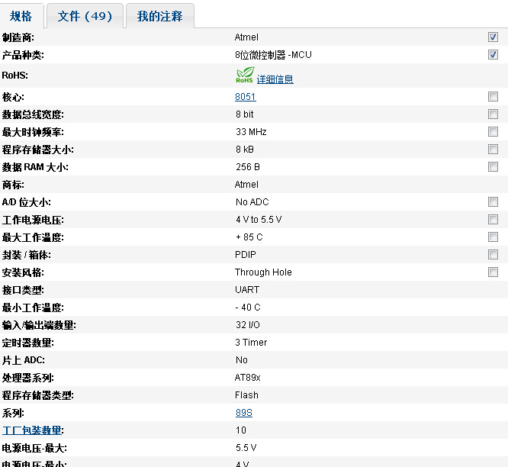Click the 8位微控制器 -MCU value

[x=273, y=55]
